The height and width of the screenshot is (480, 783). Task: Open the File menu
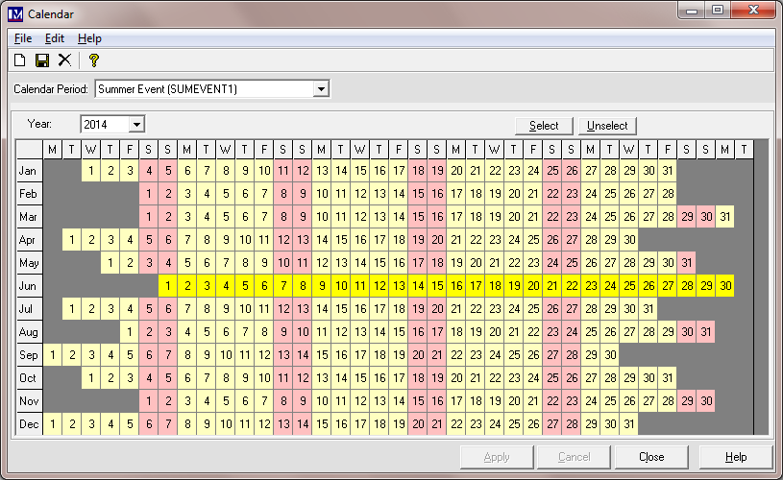[23, 38]
